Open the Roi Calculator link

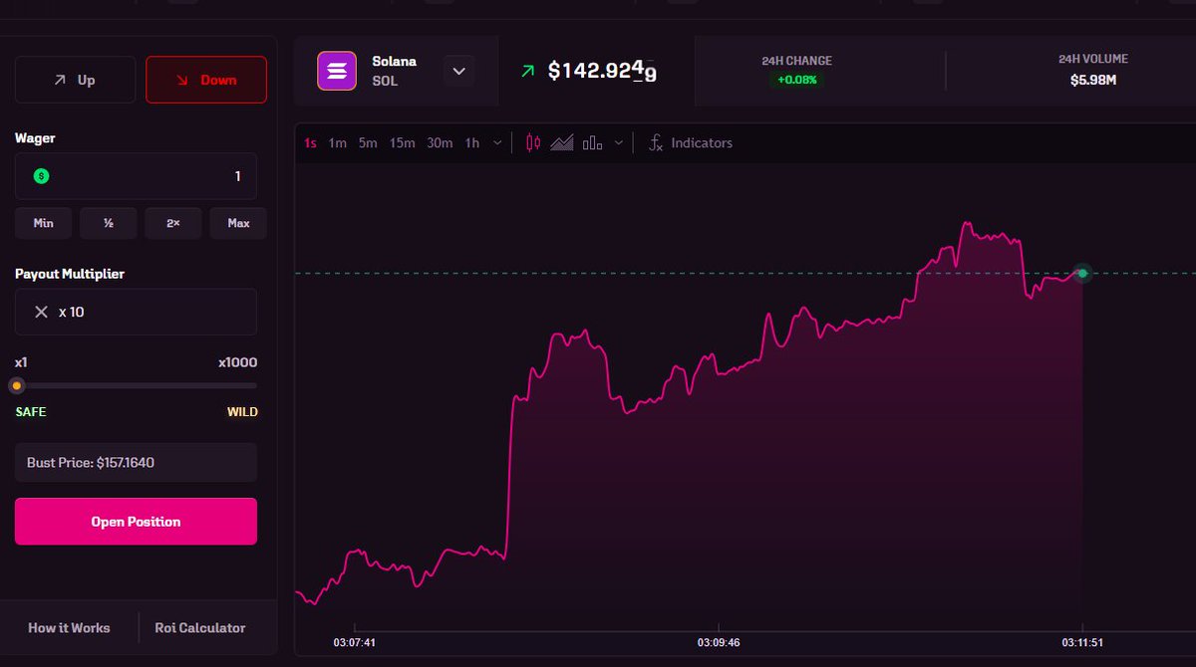[x=200, y=628]
